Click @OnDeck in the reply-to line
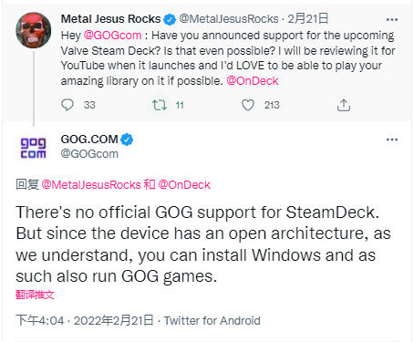The height and width of the screenshot is (342, 414). (x=184, y=185)
